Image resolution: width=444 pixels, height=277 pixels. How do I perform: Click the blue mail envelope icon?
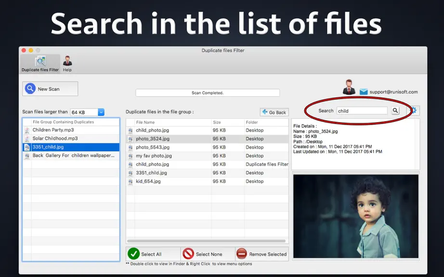364,92
